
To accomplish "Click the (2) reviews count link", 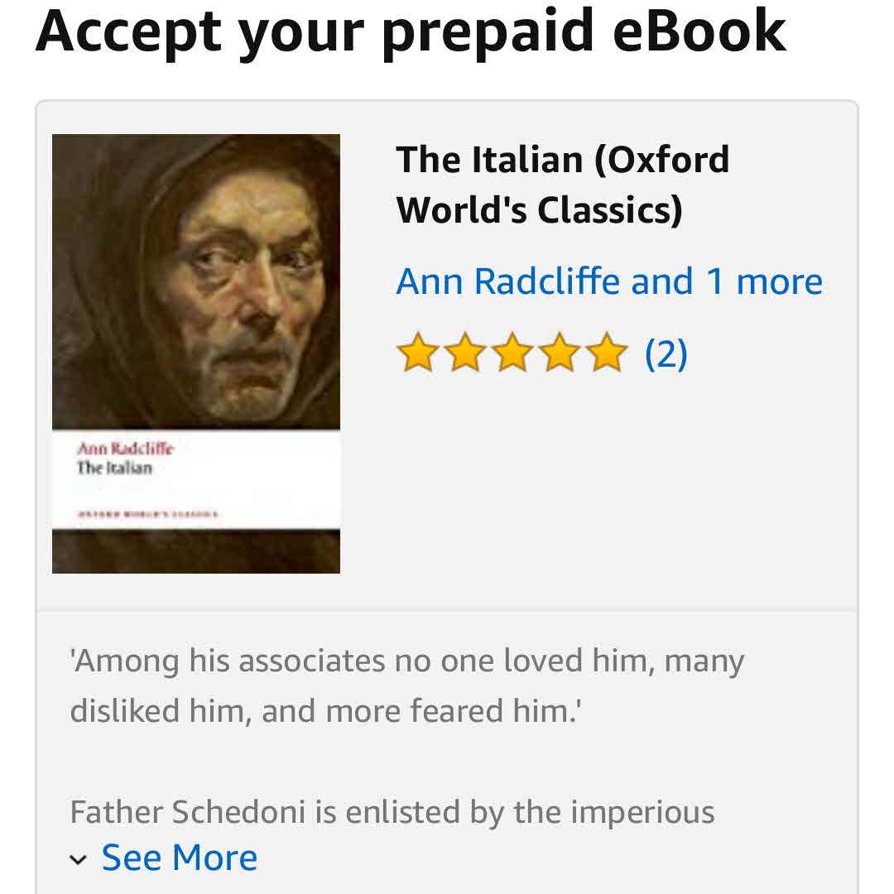I will click(x=666, y=354).
